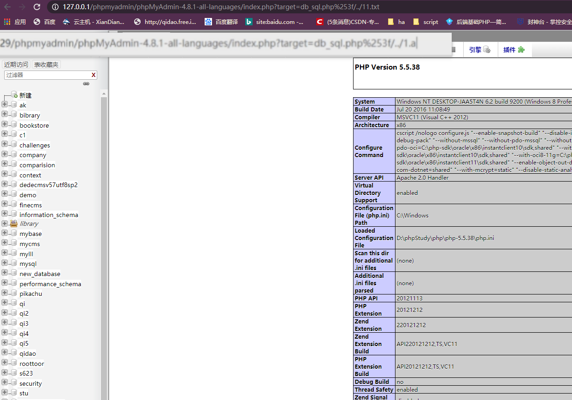The image size is (572, 400).
Task: Open the 百度 bookmark
Action: click(x=45, y=22)
